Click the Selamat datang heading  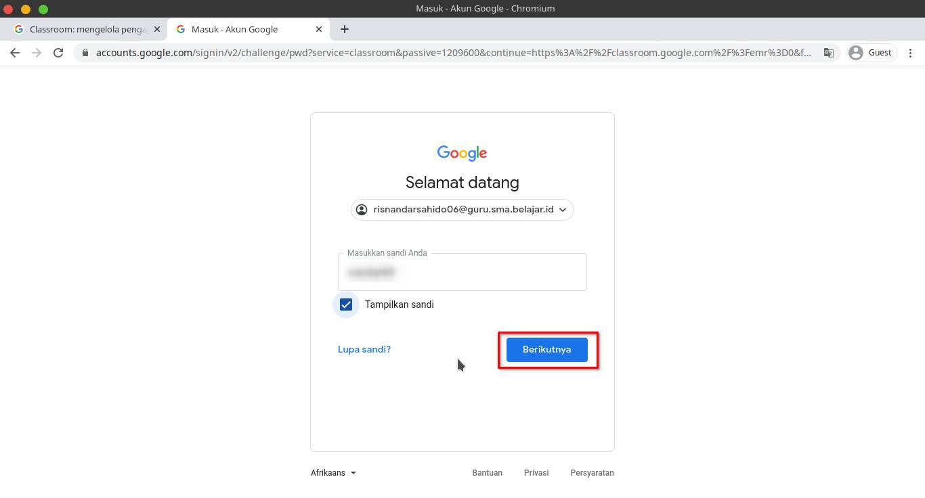coord(462,183)
